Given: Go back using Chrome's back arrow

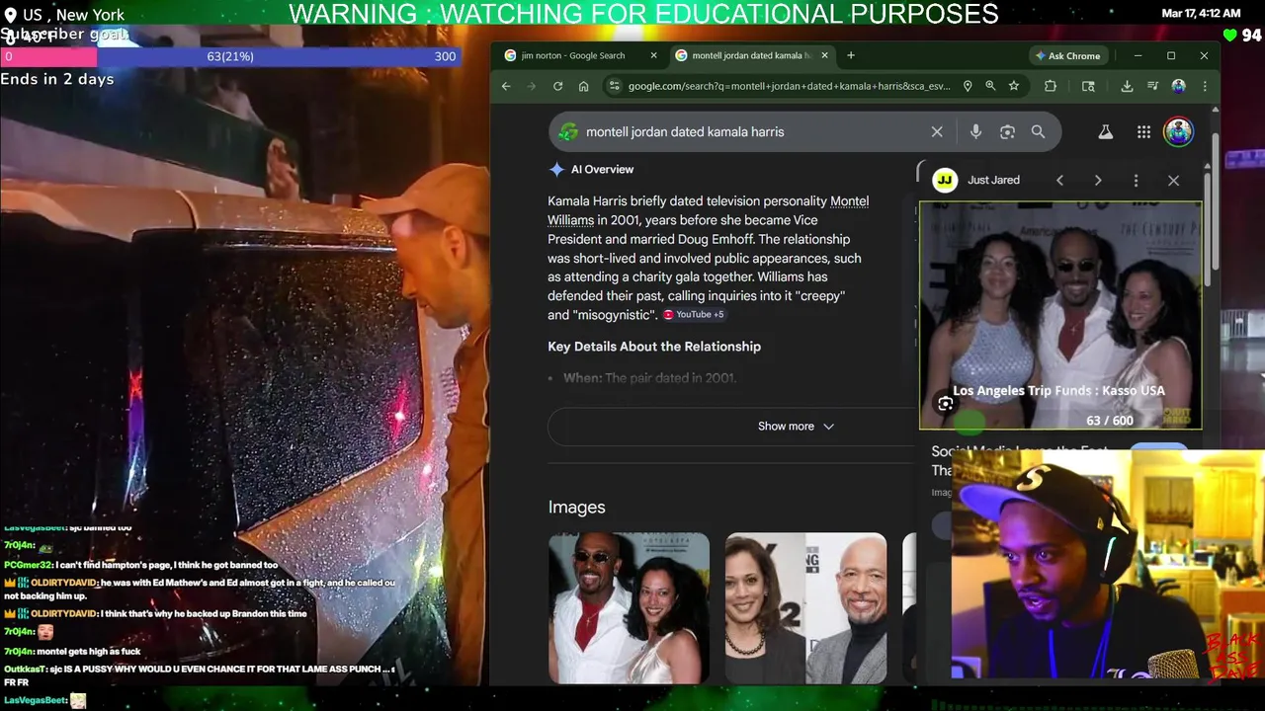Looking at the screenshot, I should coord(506,86).
